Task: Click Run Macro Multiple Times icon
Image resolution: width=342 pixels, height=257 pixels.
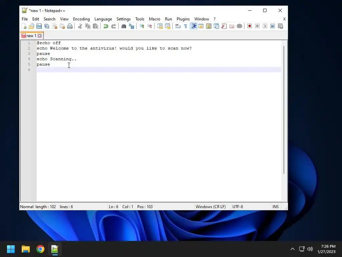Action: click(273, 26)
